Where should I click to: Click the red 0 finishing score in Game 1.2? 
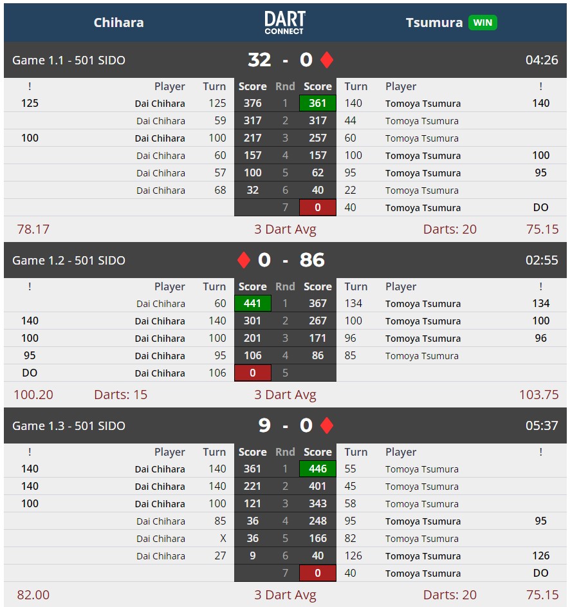(x=253, y=373)
